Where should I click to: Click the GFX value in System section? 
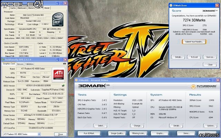coord(170,100)
